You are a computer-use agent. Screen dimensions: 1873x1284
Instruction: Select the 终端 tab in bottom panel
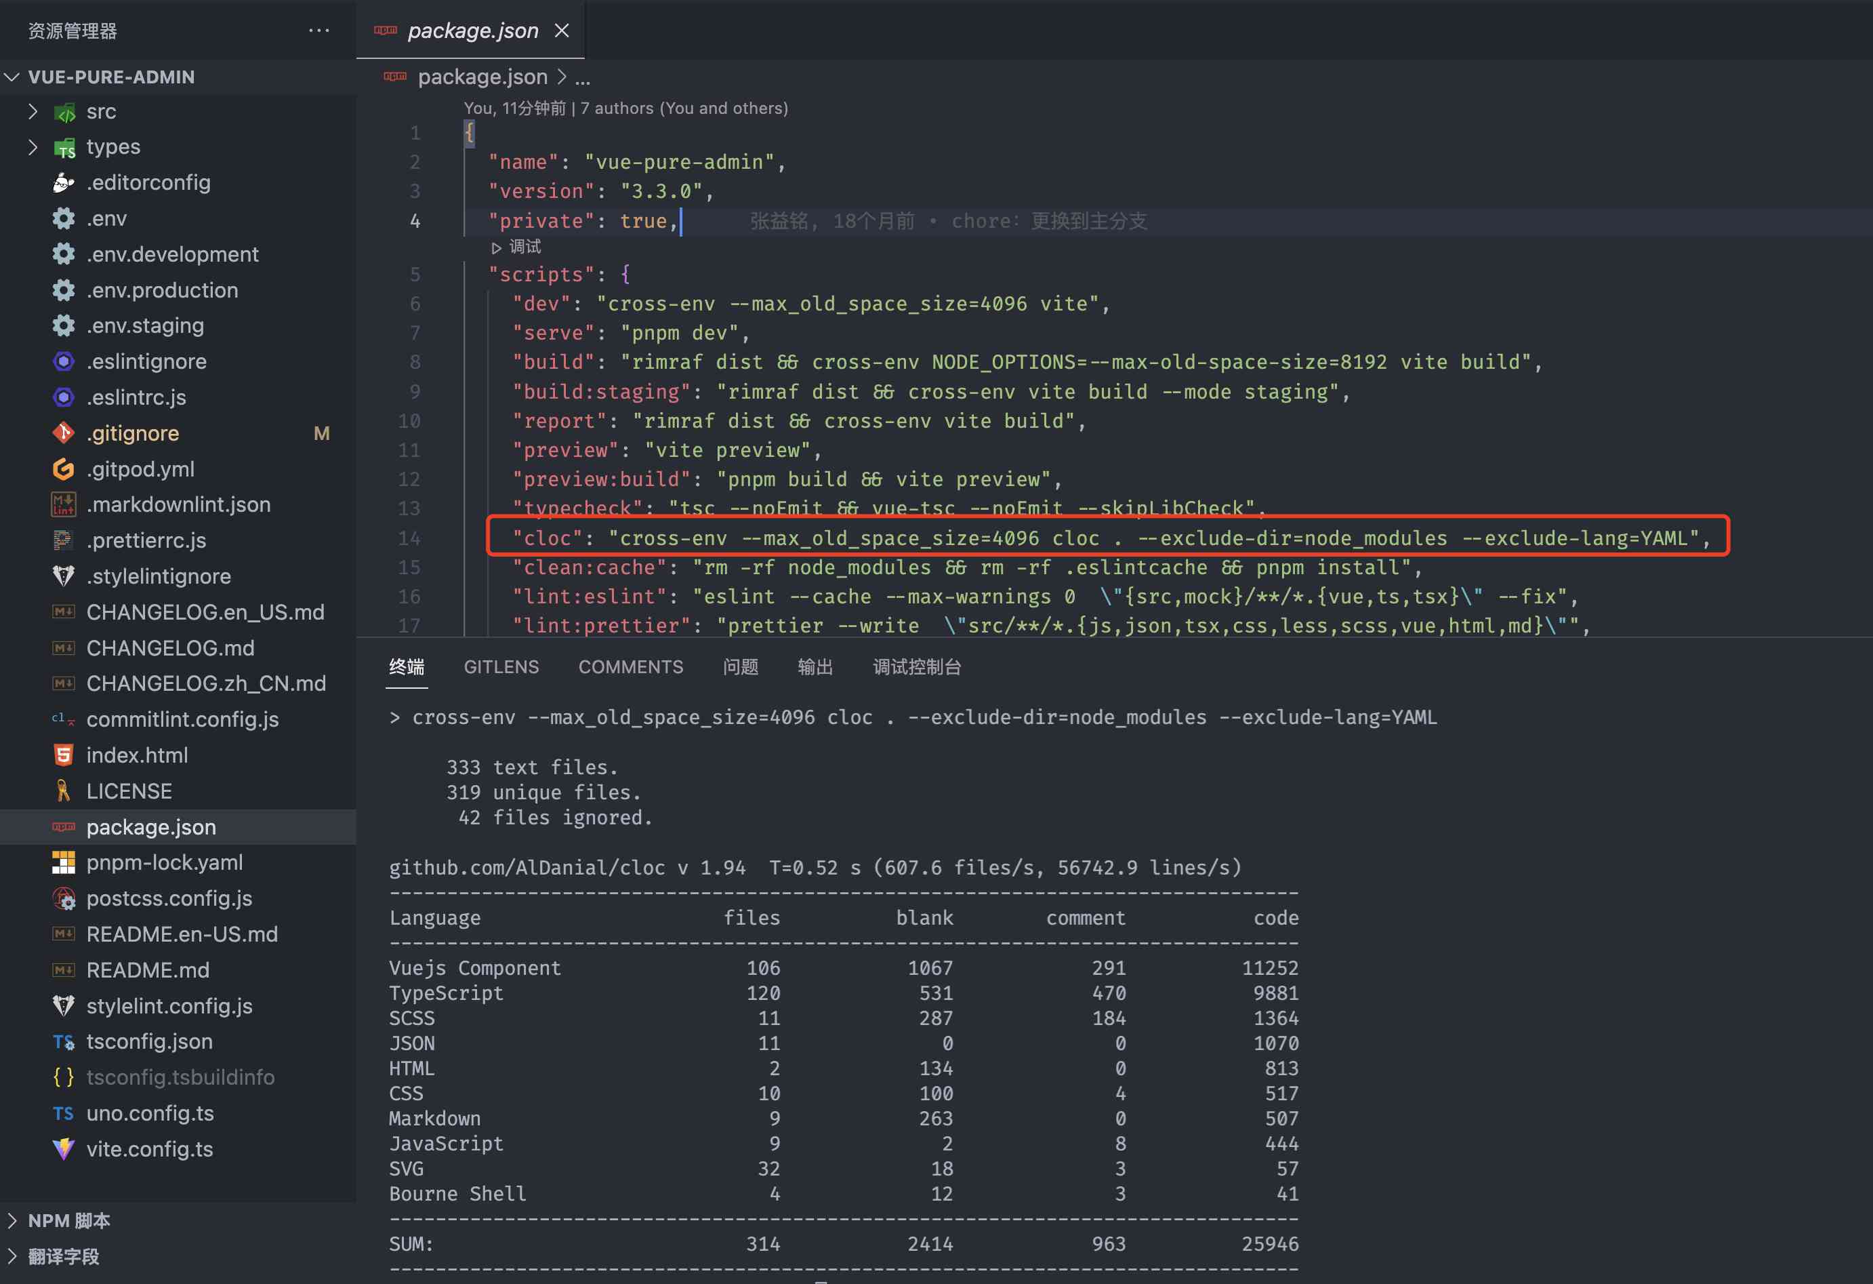[409, 666]
